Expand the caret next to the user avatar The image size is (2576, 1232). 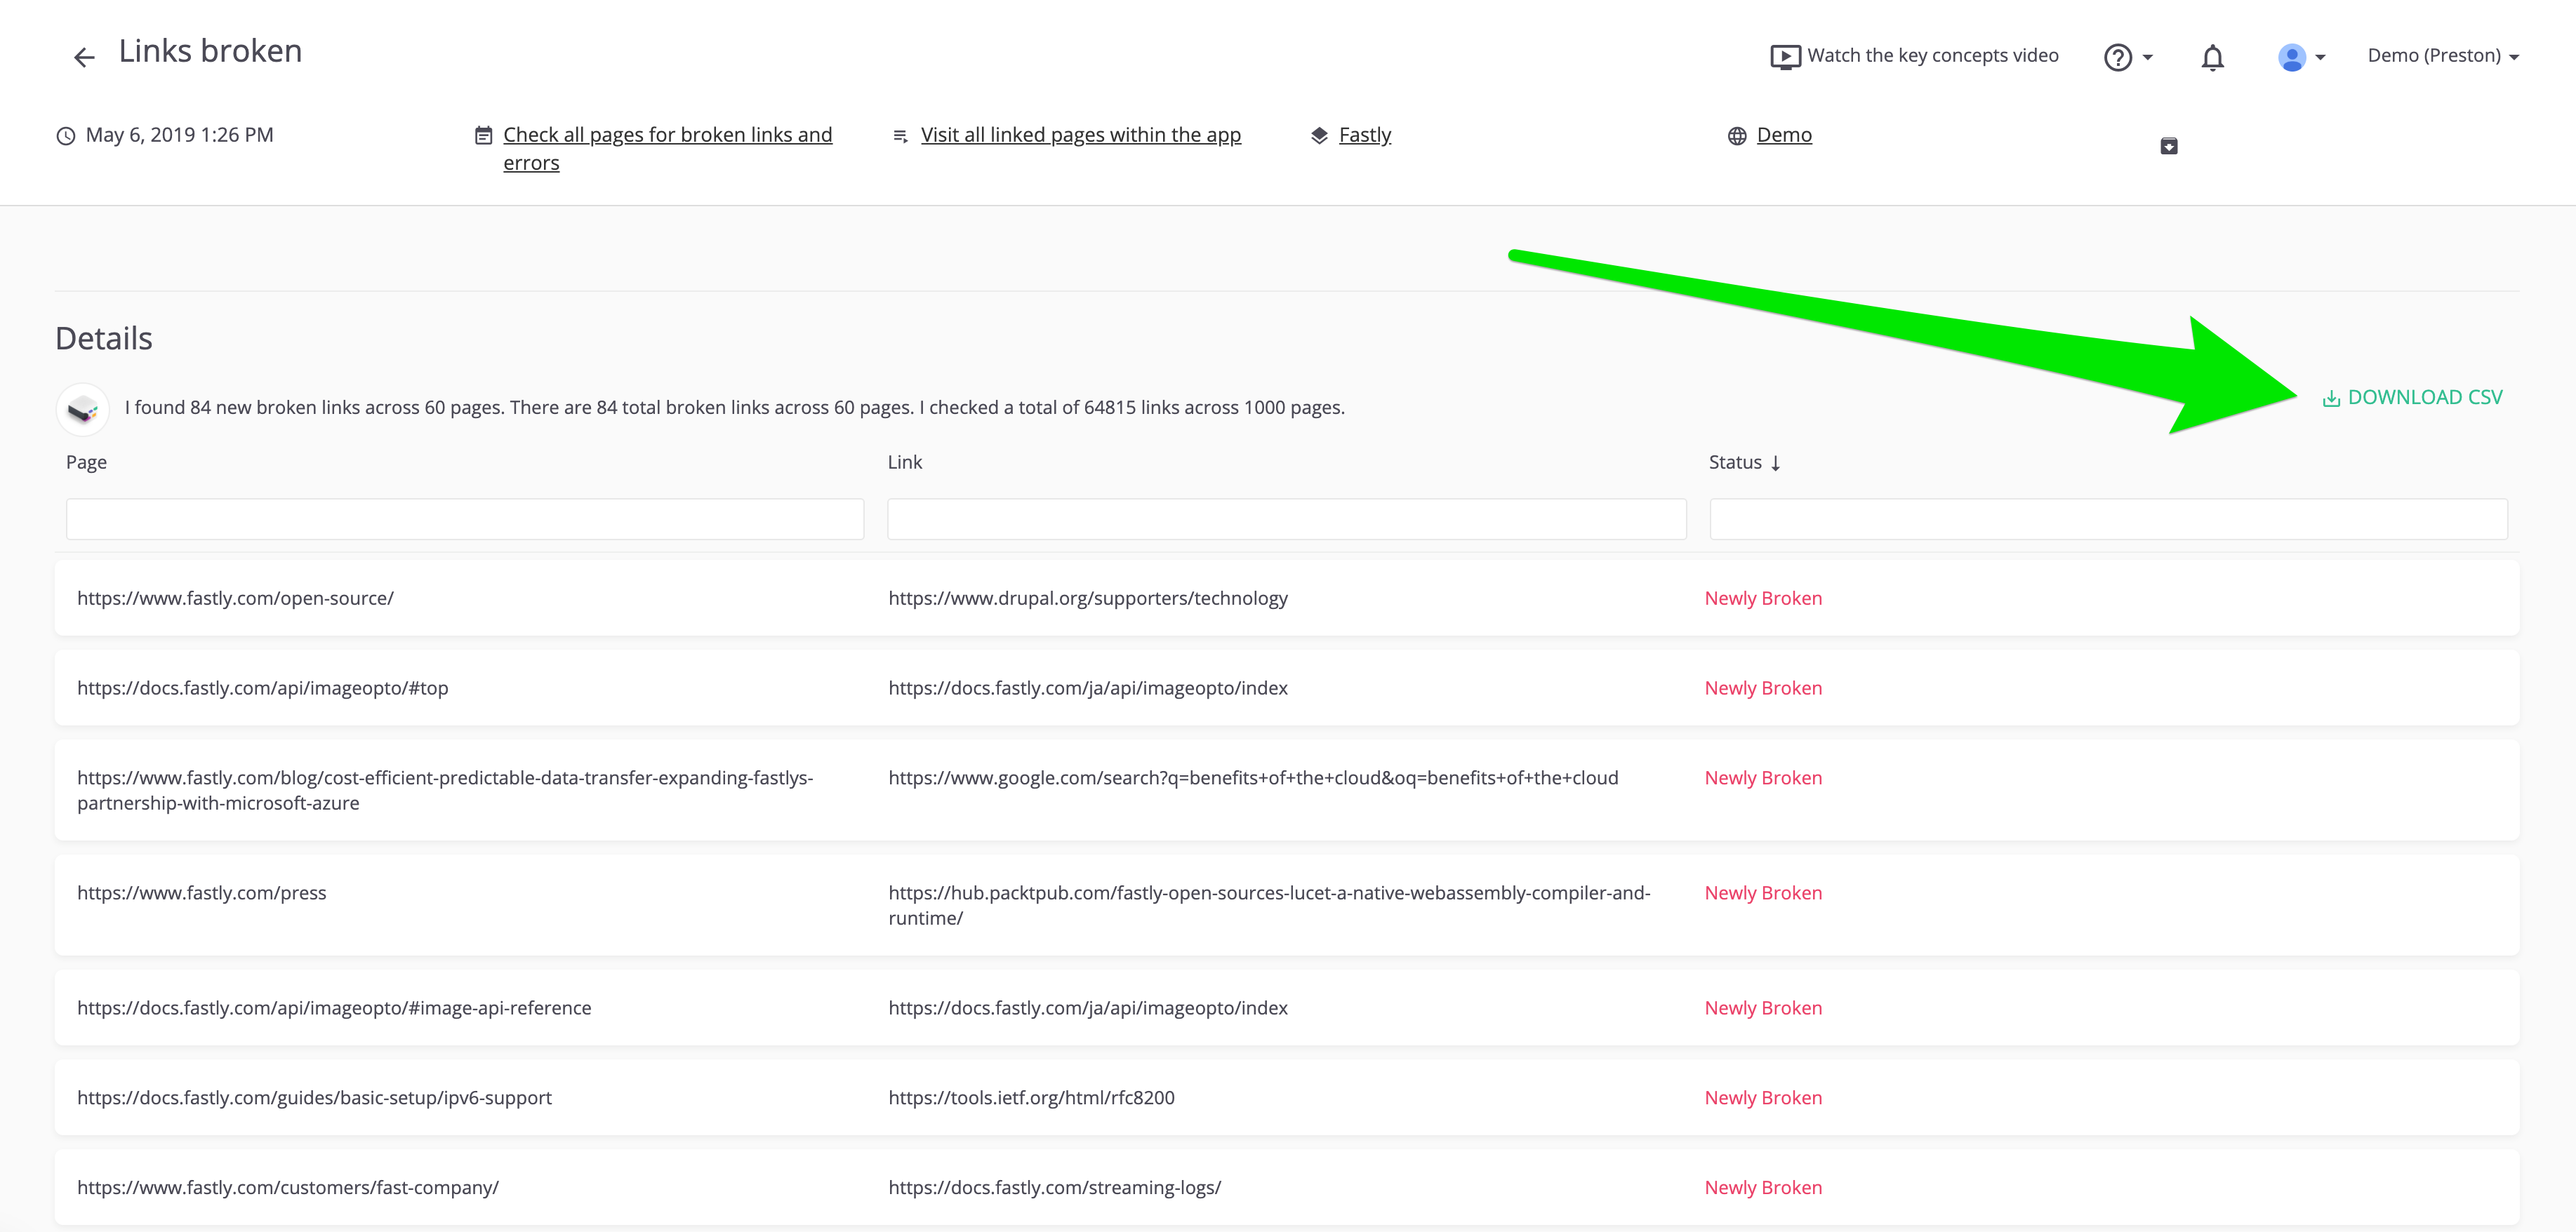pyautogui.click(x=2320, y=58)
